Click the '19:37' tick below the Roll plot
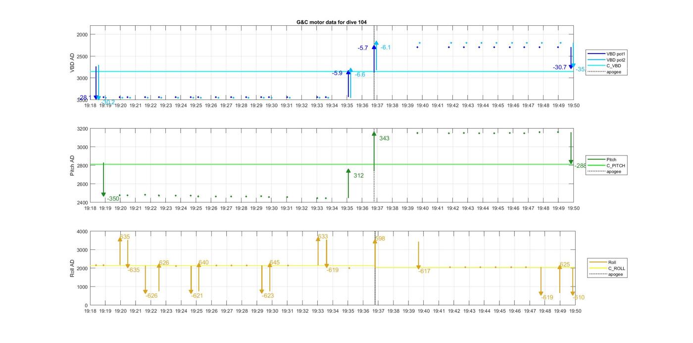 pos(378,311)
